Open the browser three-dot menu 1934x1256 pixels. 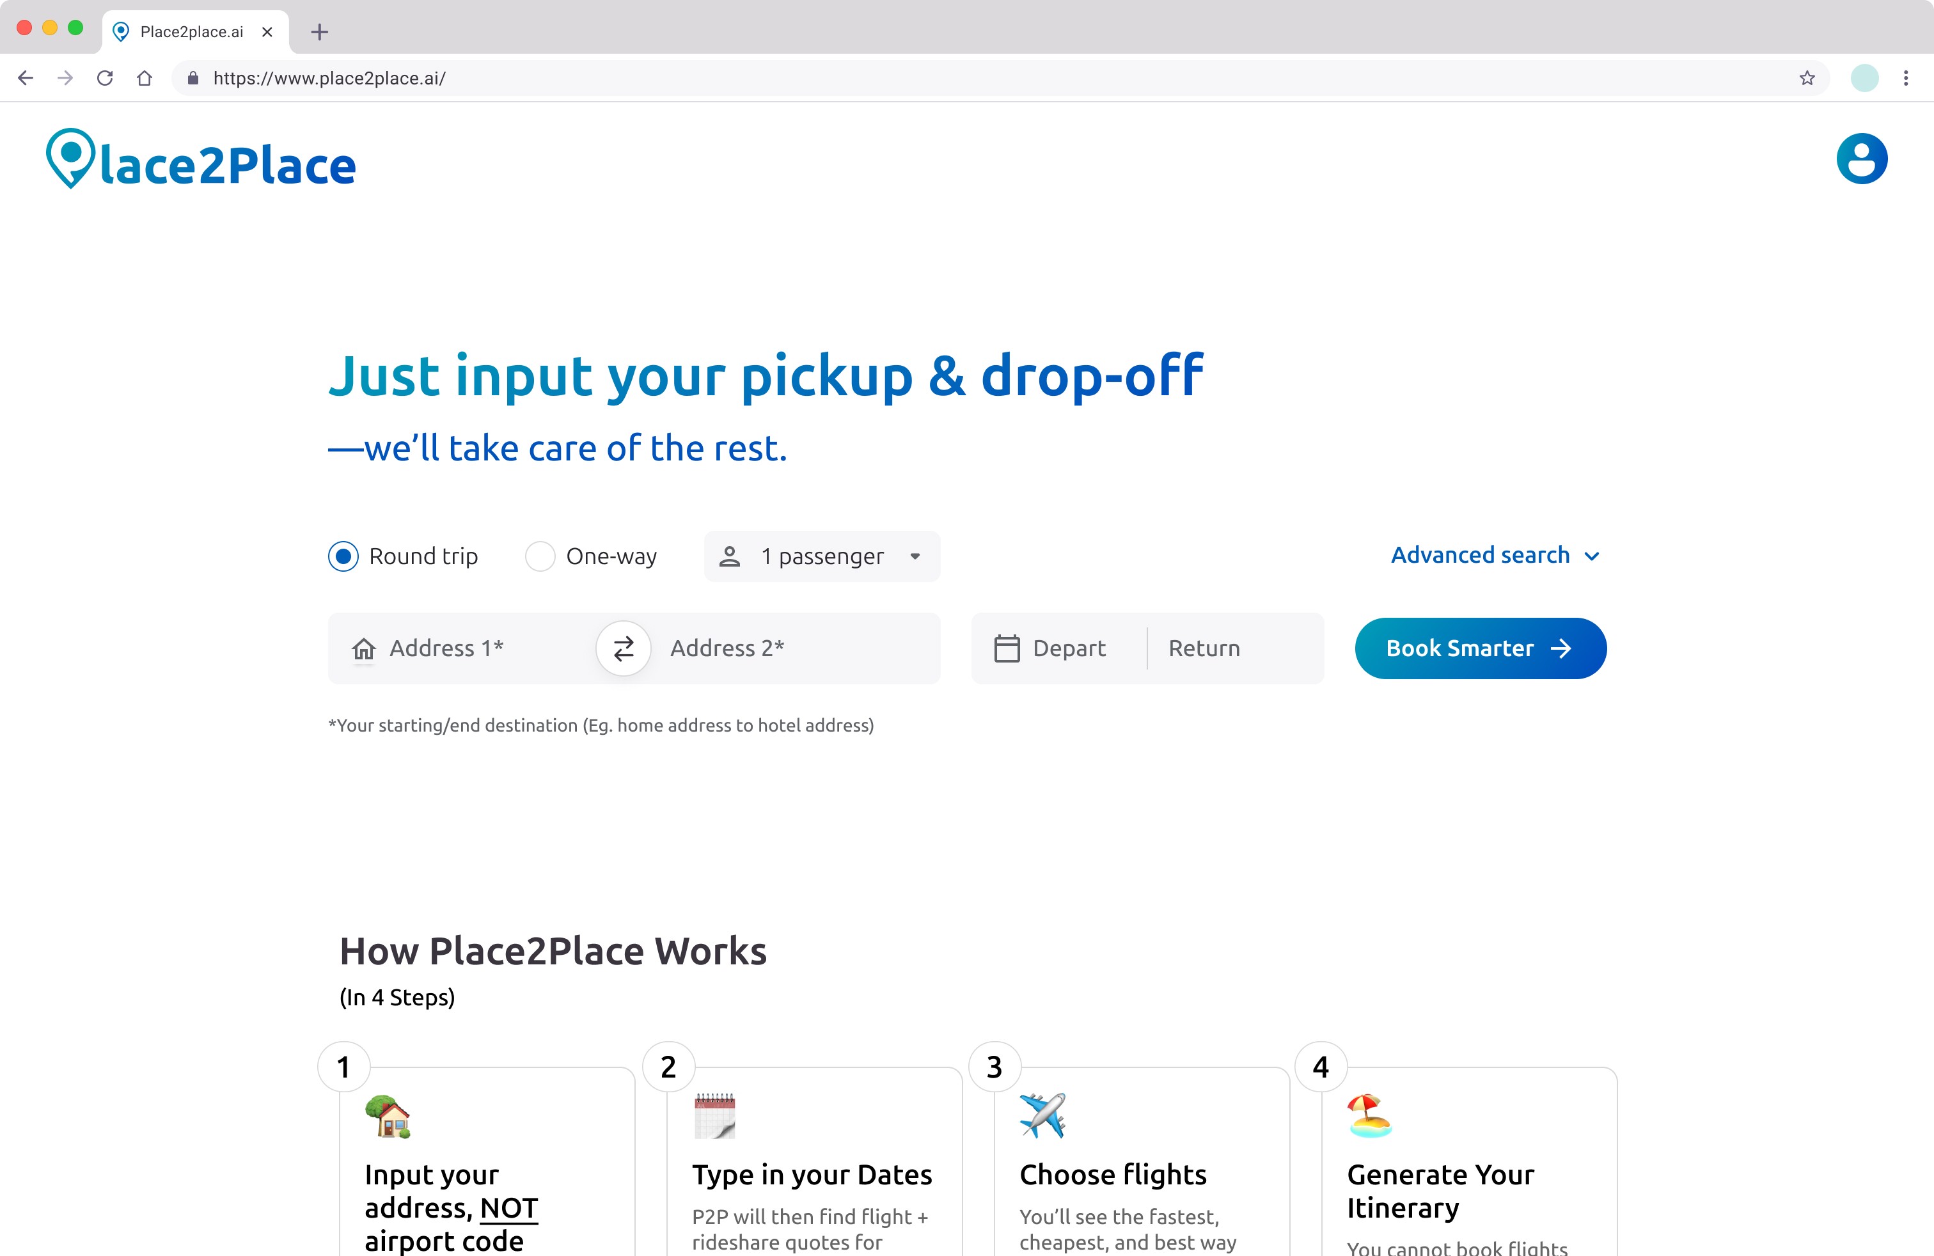(x=1906, y=78)
